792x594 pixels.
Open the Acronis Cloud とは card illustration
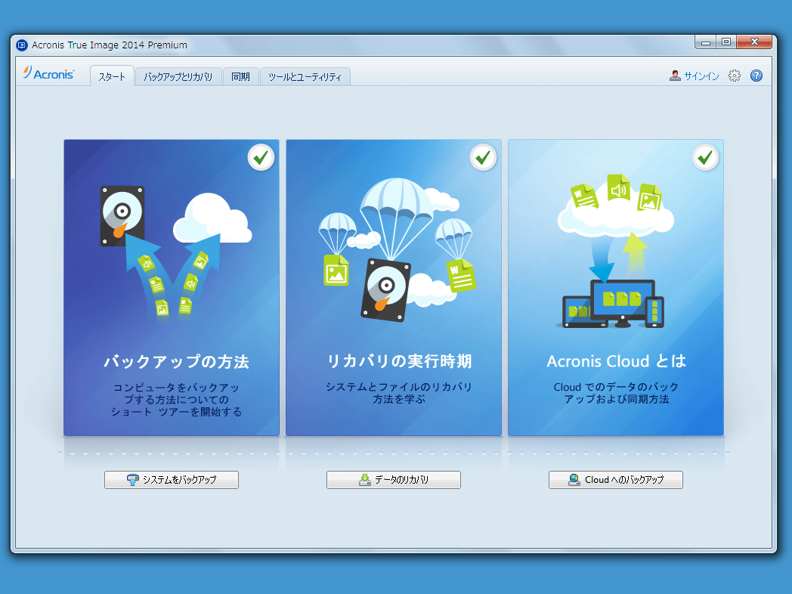[x=615, y=251]
